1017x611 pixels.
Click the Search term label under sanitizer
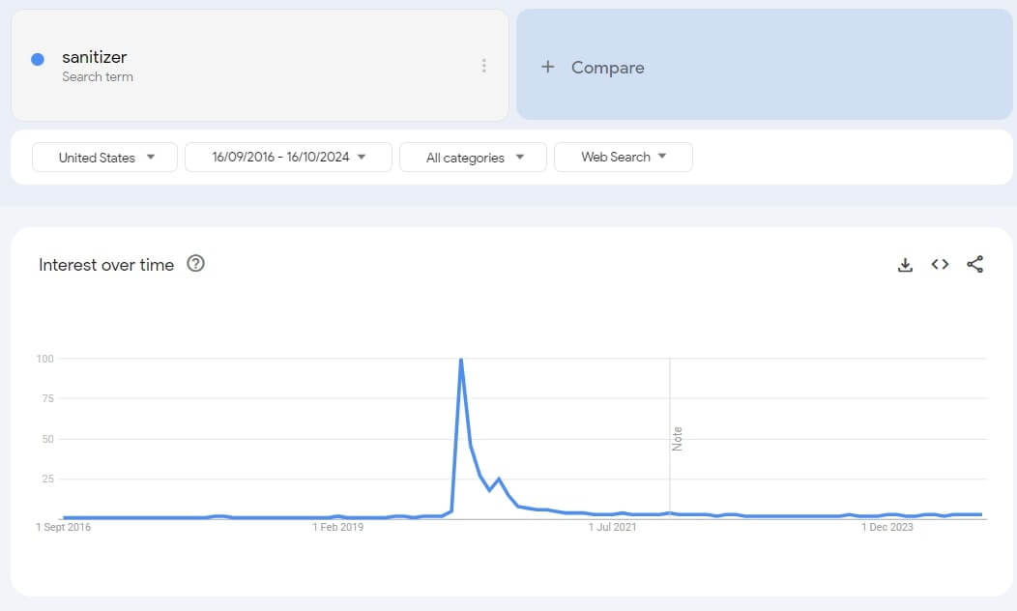pos(98,76)
